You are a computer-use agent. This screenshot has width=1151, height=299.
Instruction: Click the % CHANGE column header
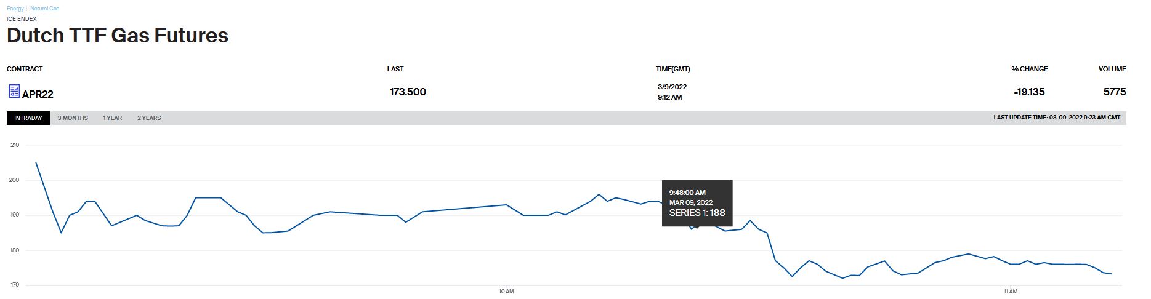pyautogui.click(x=1029, y=69)
